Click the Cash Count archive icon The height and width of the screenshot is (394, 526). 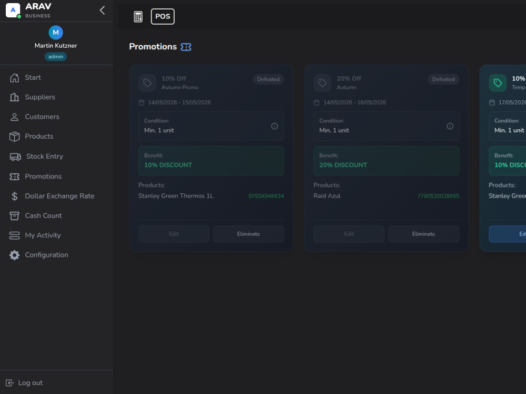(14, 216)
